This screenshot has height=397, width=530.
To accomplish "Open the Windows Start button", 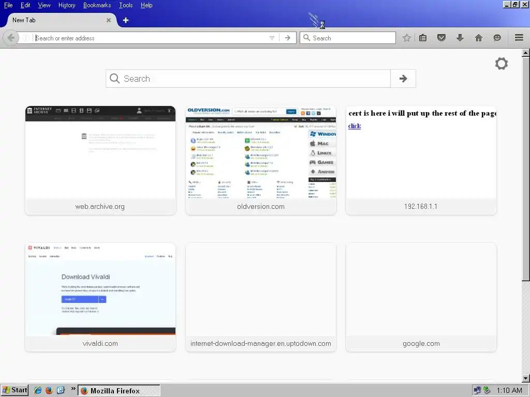I will pyautogui.click(x=14, y=390).
